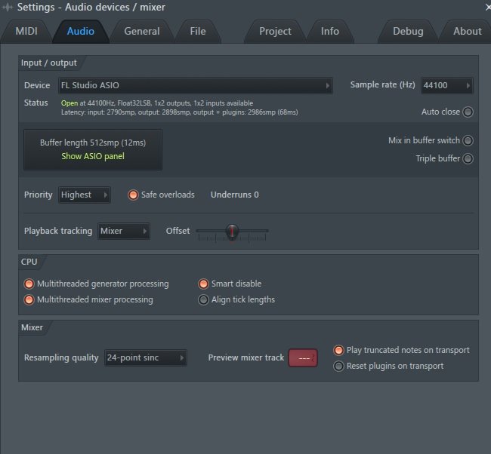Open the MIDI settings tab

tap(26, 31)
